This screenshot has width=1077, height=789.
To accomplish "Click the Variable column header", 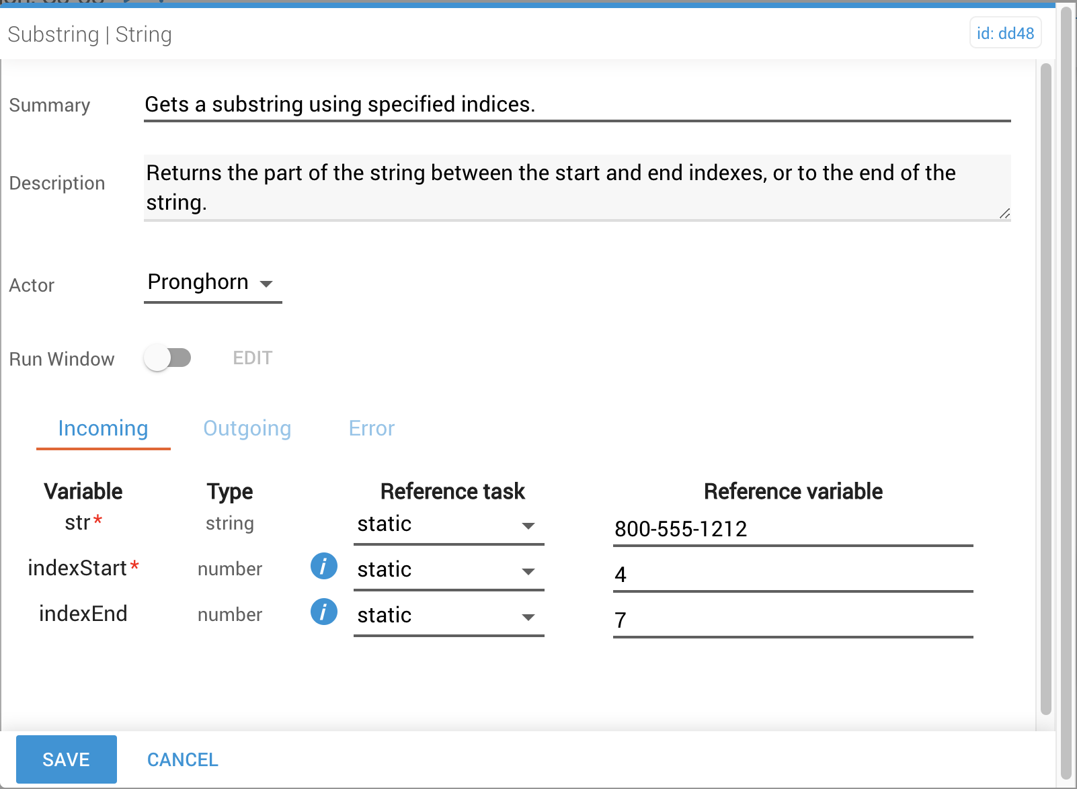I will coord(83,491).
